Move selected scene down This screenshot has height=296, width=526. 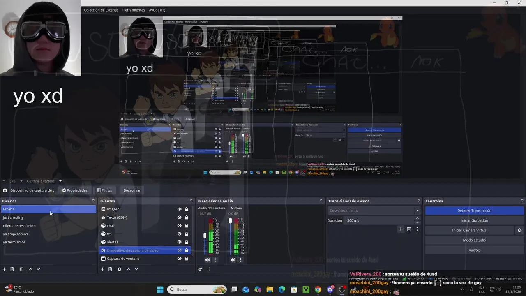38,269
